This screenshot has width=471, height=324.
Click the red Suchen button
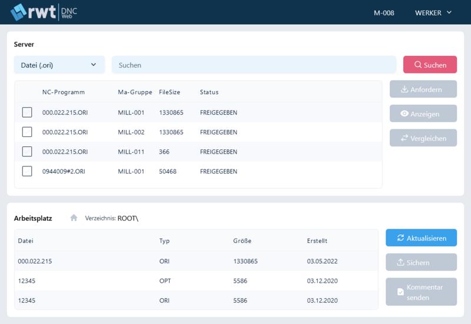[x=430, y=65]
